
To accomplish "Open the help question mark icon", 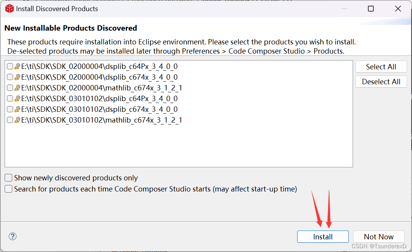I will [x=13, y=236].
